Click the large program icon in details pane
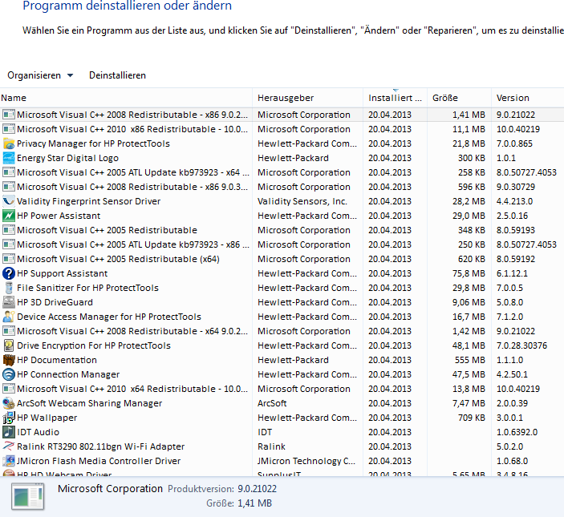This screenshot has height=517, width=564. [x=28, y=496]
